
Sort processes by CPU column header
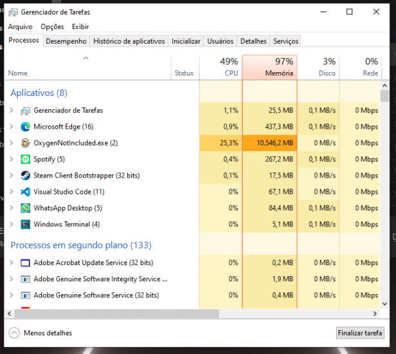click(x=221, y=67)
